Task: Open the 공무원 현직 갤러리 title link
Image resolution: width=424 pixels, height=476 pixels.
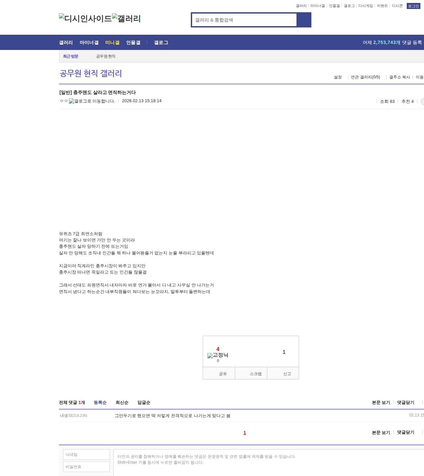Action: coord(91,73)
